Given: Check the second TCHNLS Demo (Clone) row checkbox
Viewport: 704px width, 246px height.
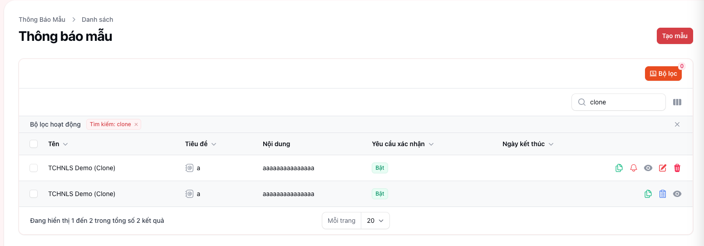Looking at the screenshot, I should pos(34,194).
